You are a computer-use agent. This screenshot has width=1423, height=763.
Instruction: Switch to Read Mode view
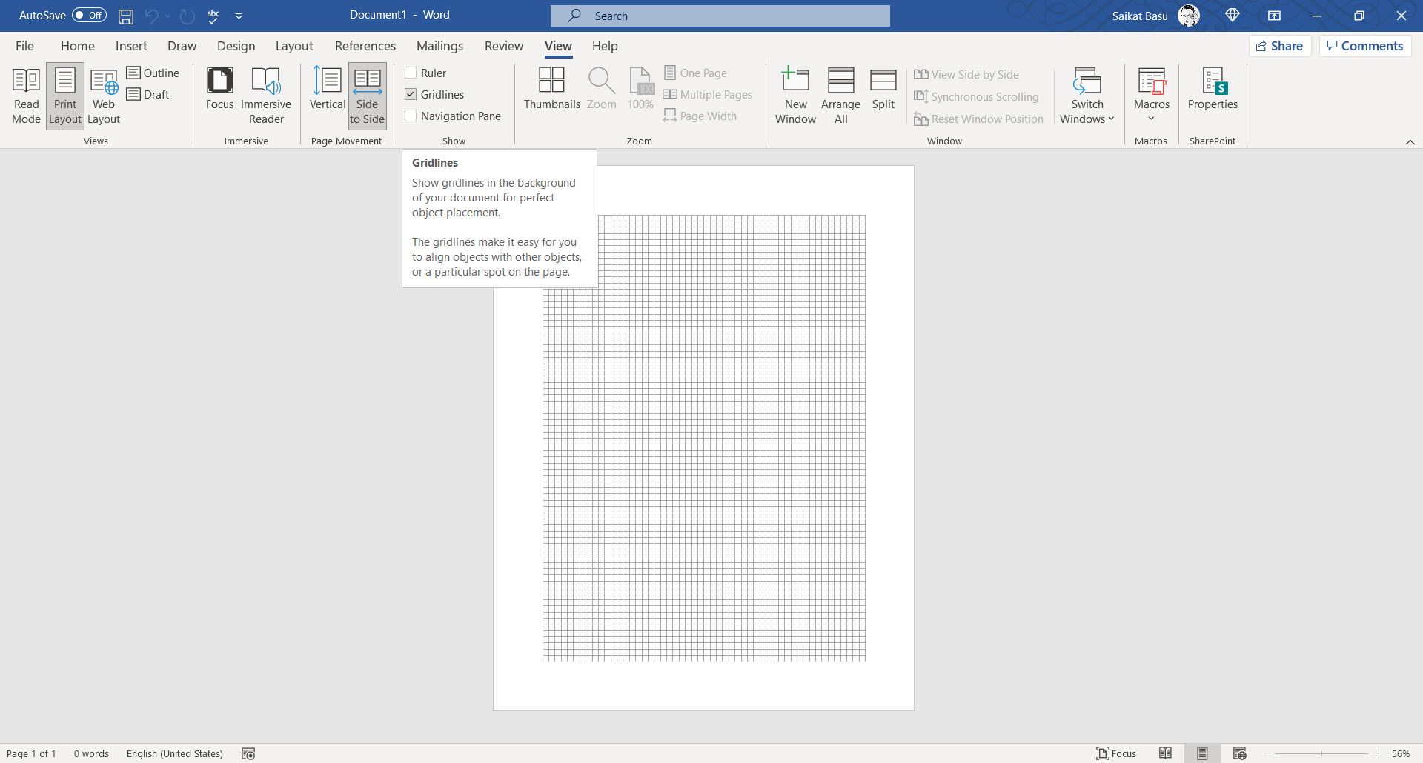[x=26, y=95]
